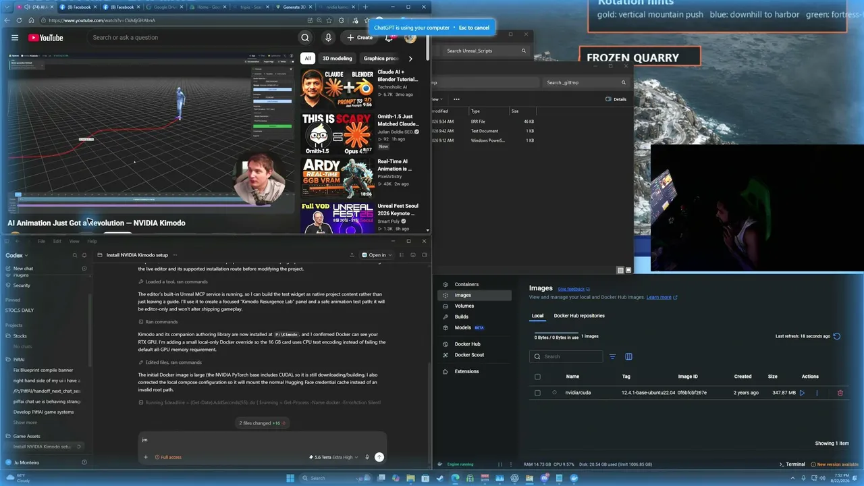
Task: Open STOC.S DAILY pinned chat
Action: [x=20, y=310]
